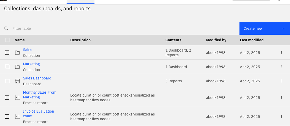
Task: Select the Monthly Sales From Marketing checkbox
Action: [x=7, y=98]
